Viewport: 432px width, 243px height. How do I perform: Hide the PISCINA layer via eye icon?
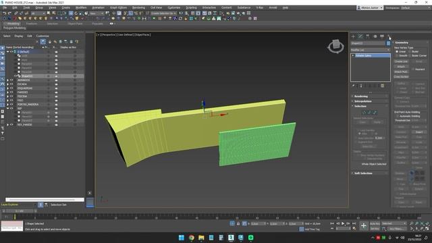click(x=11, y=97)
